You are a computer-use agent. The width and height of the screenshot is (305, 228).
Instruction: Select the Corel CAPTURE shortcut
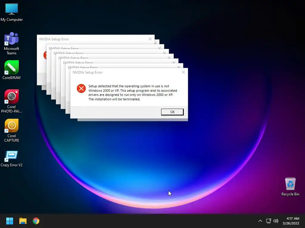(x=12, y=131)
